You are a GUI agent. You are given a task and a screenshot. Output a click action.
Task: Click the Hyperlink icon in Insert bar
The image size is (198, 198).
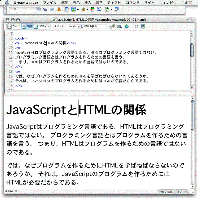coord(45,9)
